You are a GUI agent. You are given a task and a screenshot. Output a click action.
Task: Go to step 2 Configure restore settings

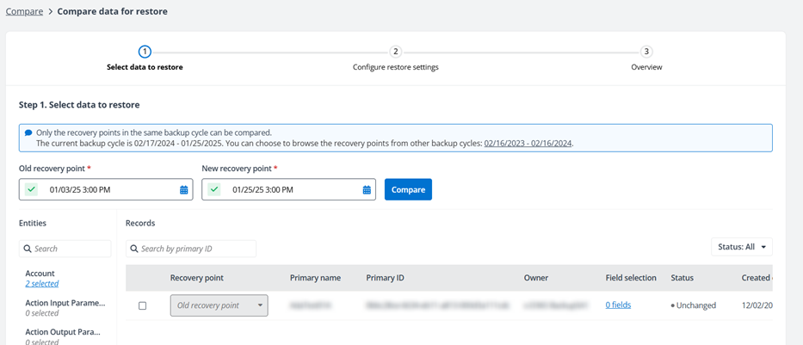coord(395,52)
